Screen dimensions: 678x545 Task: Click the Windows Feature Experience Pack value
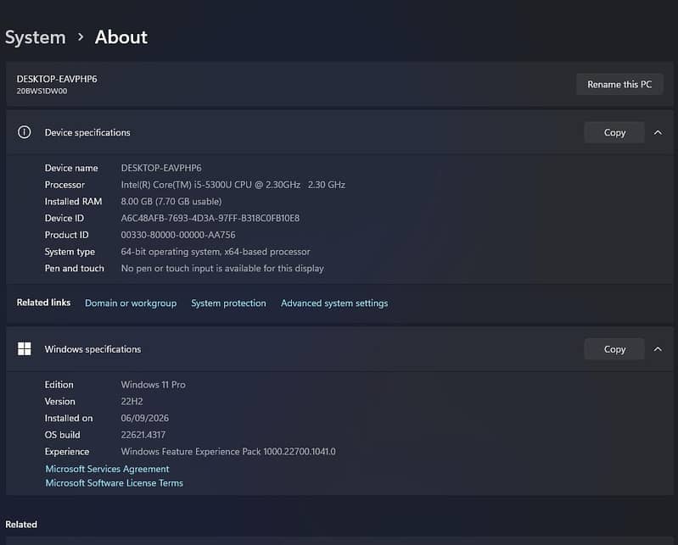[228, 451]
